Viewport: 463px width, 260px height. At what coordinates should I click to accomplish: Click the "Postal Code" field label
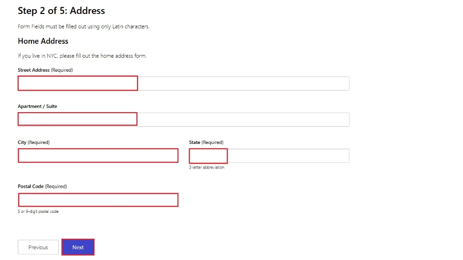click(x=31, y=186)
